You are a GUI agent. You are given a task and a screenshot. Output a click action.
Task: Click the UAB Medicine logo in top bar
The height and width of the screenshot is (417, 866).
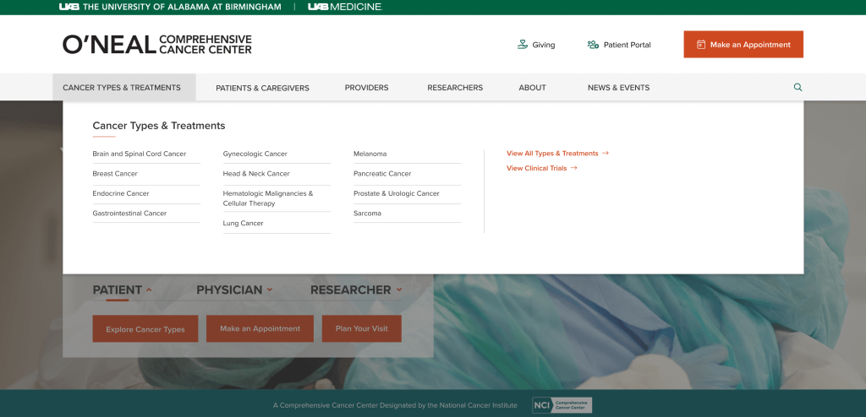click(344, 7)
